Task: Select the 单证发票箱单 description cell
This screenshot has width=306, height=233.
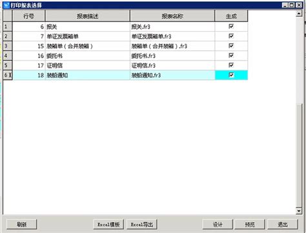Action: point(88,36)
